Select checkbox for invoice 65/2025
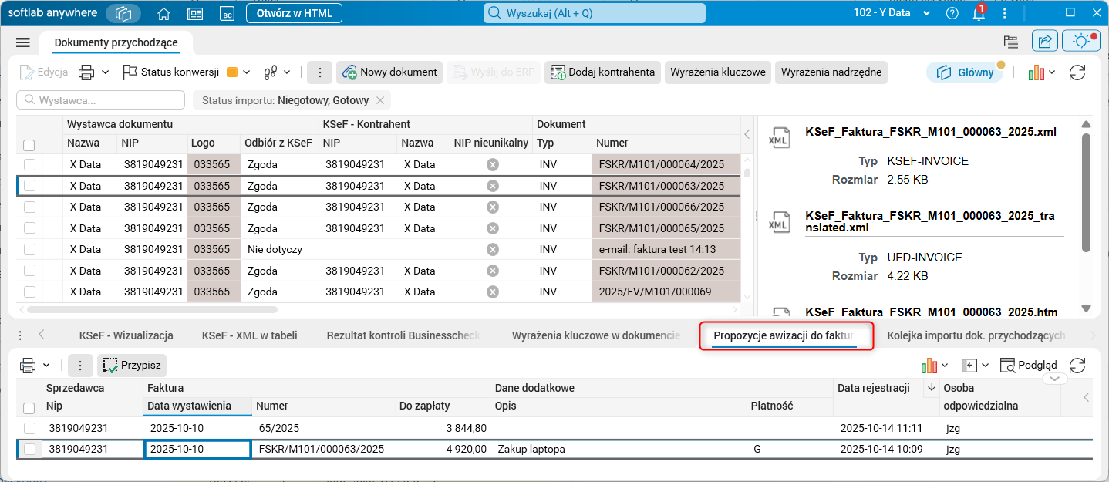 (29, 428)
